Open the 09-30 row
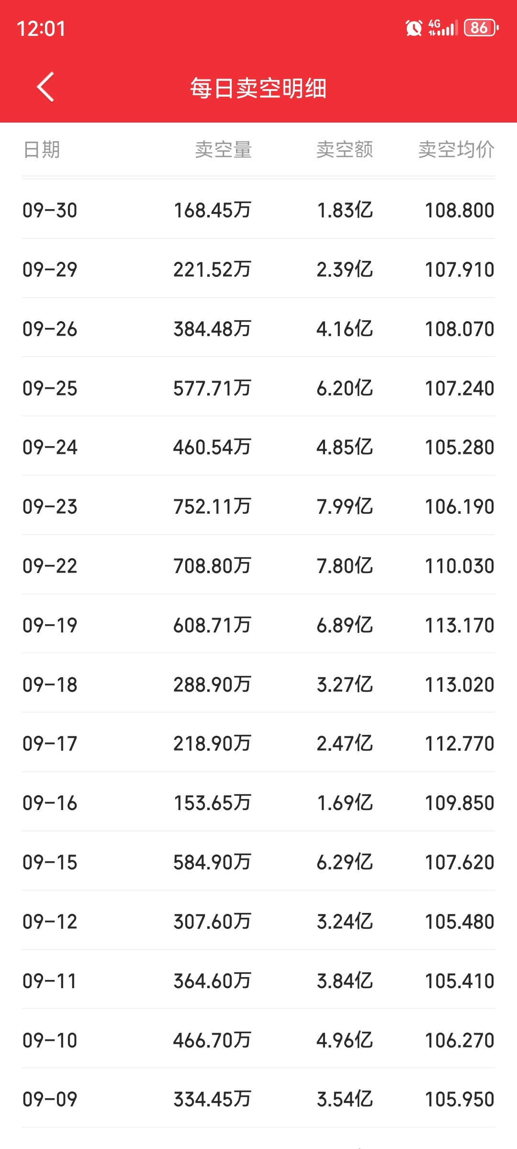The image size is (517, 1149). point(258,210)
